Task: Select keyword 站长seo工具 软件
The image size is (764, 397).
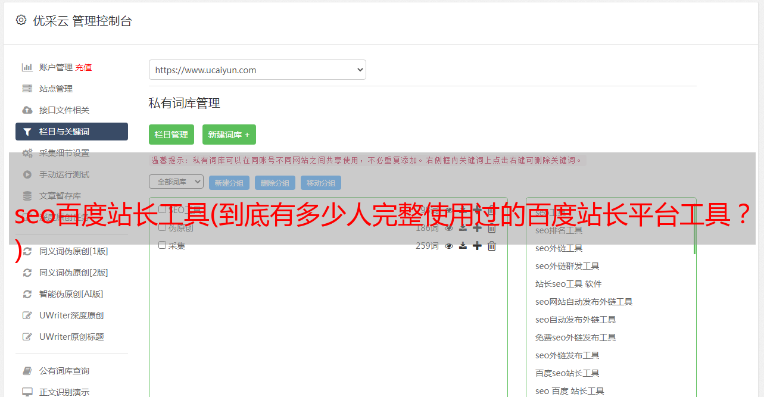Action: (x=568, y=284)
